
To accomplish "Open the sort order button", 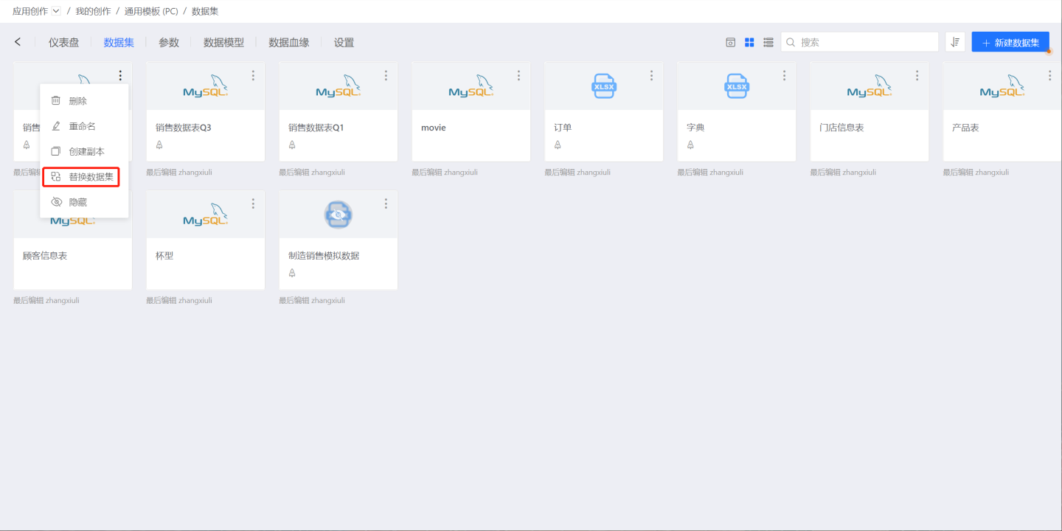I will (955, 42).
